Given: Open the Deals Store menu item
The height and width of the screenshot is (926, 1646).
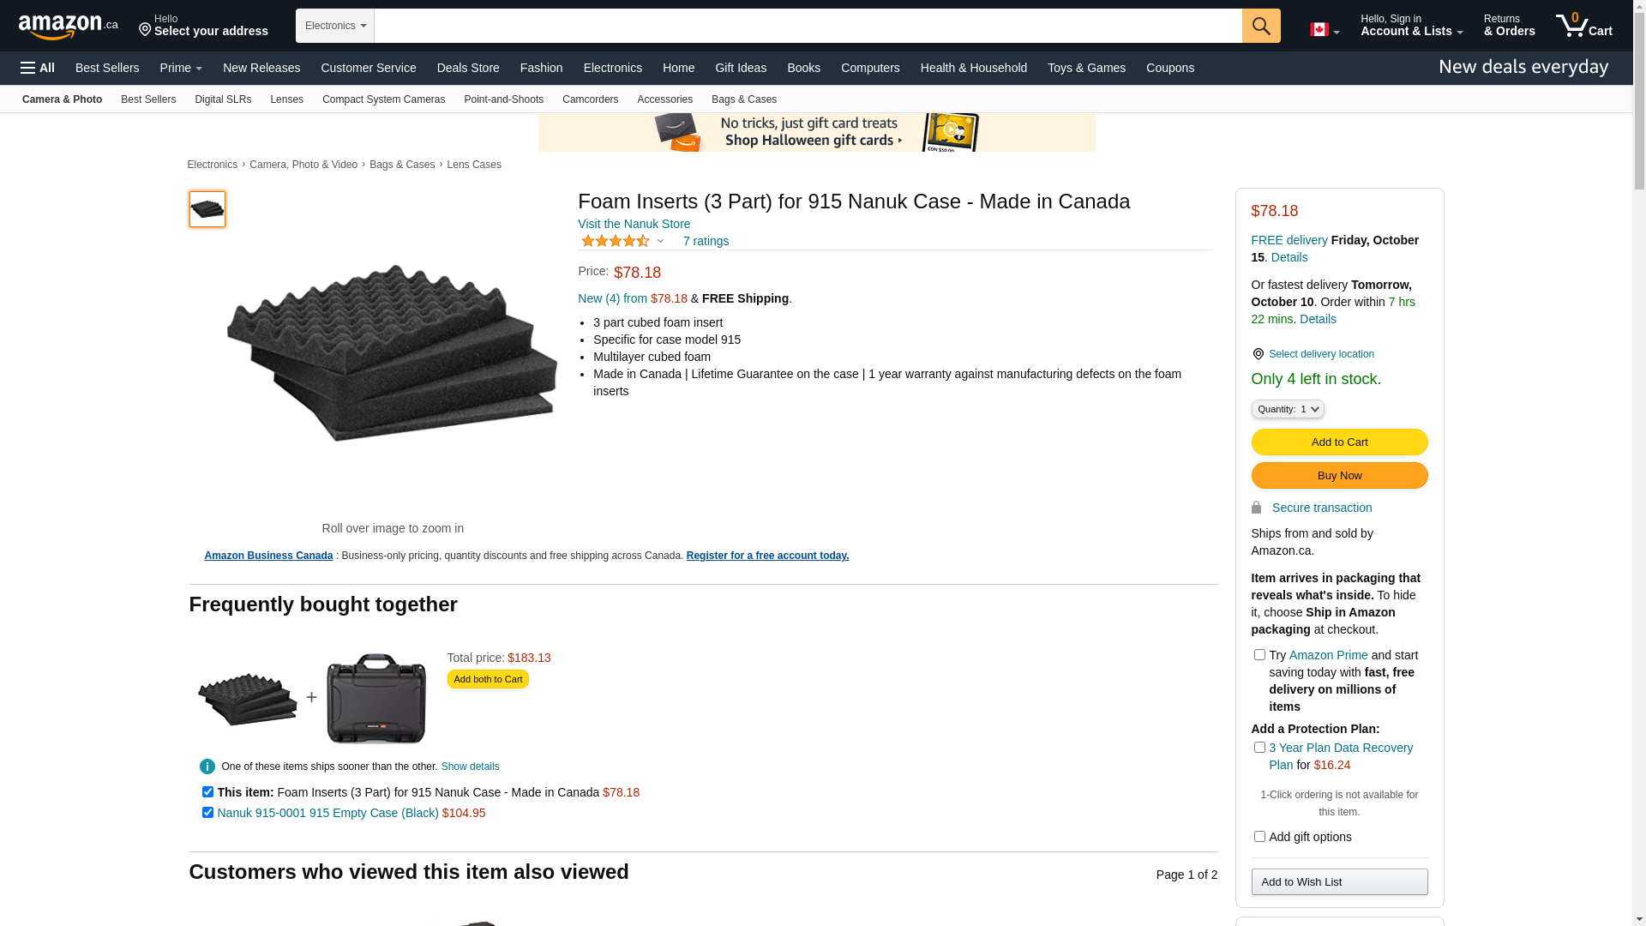Looking at the screenshot, I should point(468,68).
